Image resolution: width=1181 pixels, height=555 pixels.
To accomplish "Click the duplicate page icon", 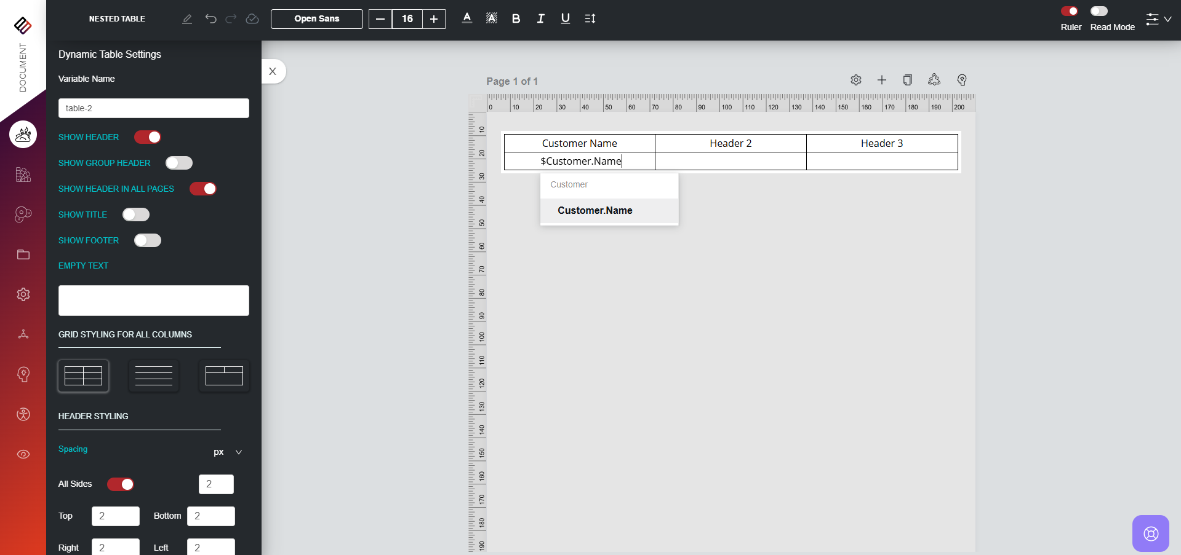I will [x=907, y=80].
